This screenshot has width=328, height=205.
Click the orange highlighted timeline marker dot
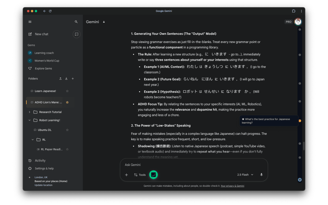point(300,121)
